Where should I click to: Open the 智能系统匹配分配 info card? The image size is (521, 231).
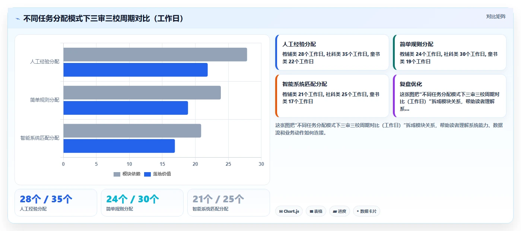(x=332, y=96)
